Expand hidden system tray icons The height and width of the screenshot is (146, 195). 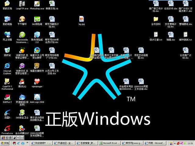[175, 143]
